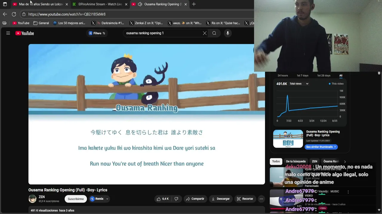This screenshot has width=382, height=214.
Task: Open the 'Ris on X' bookmark
Action: click(x=223, y=23)
